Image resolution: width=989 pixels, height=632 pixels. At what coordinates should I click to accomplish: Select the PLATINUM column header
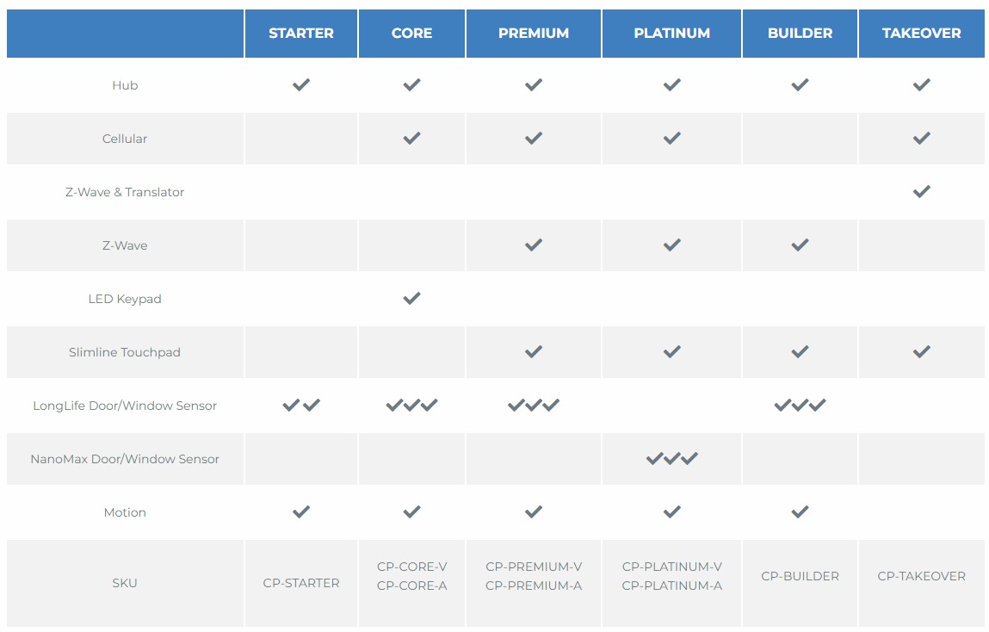[671, 34]
